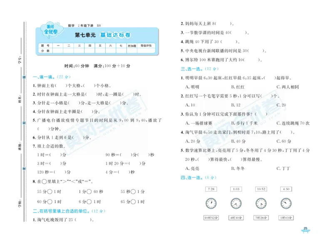Click the clock face above the 1时03分 box
Image resolution: width=333 pixels, height=250 pixels.
coord(285,204)
